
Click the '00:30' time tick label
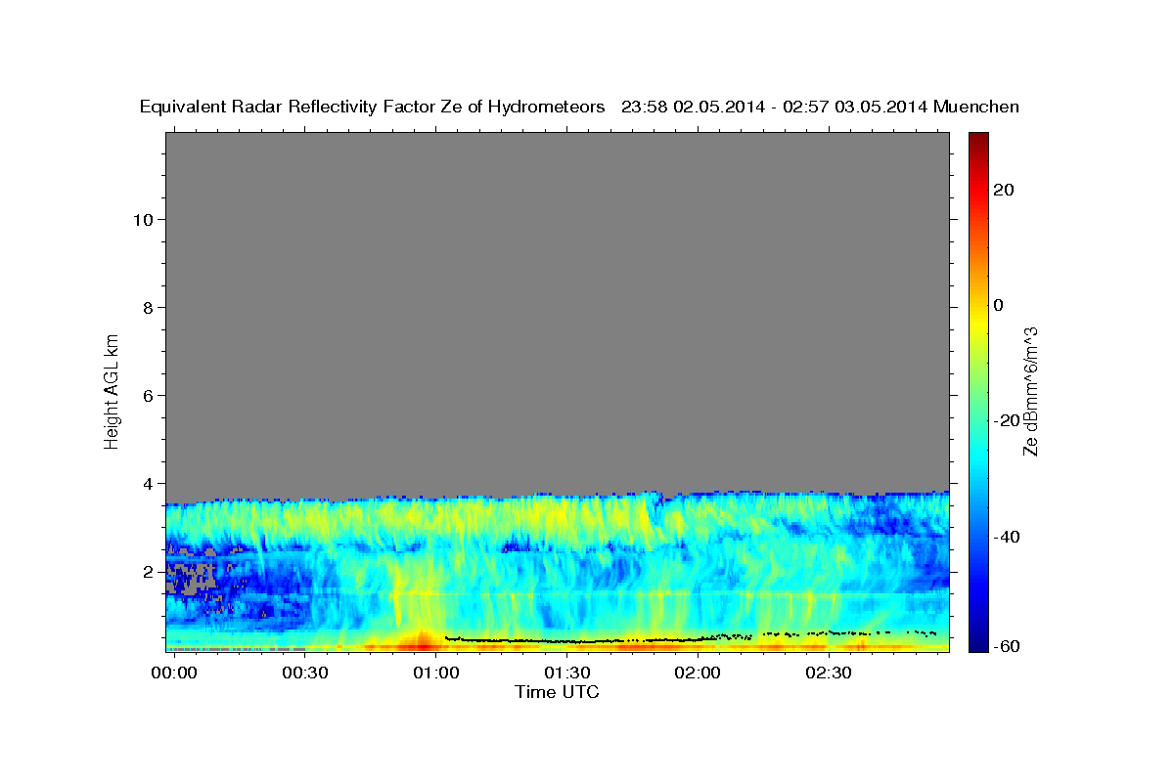tap(305, 673)
